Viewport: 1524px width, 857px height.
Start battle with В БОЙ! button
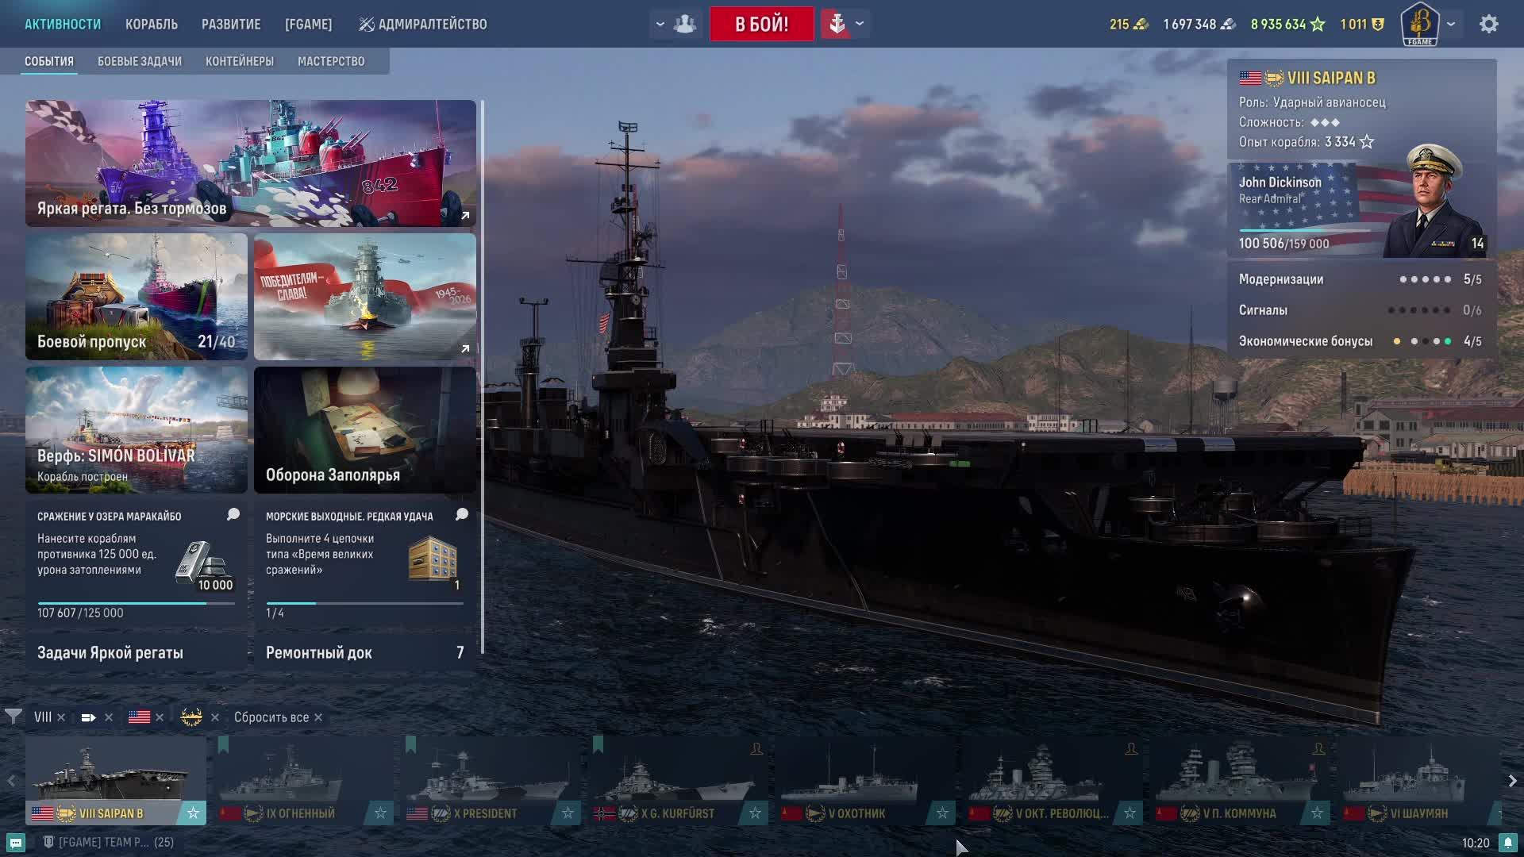762,24
